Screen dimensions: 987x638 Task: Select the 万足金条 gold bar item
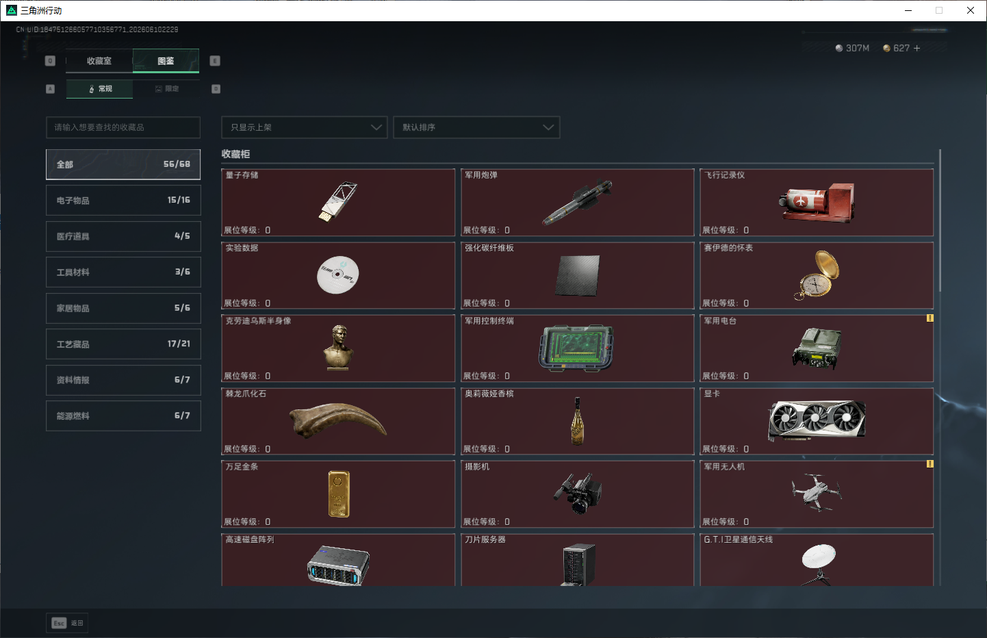pos(338,494)
